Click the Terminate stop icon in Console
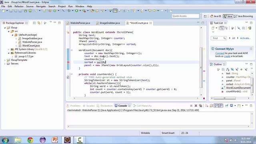 [x=191, y=106]
